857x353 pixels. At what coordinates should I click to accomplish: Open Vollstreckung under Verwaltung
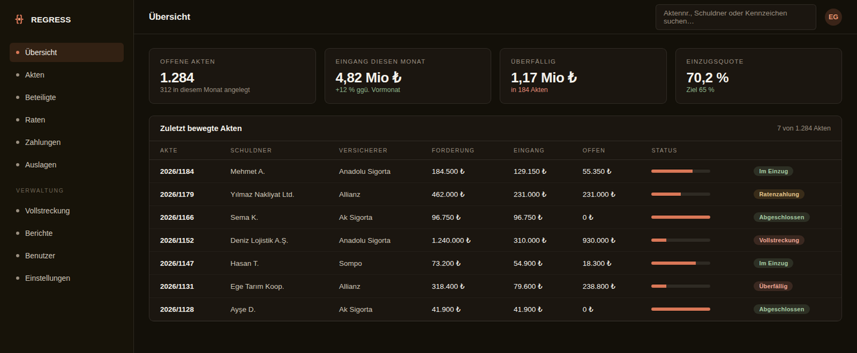66,211
